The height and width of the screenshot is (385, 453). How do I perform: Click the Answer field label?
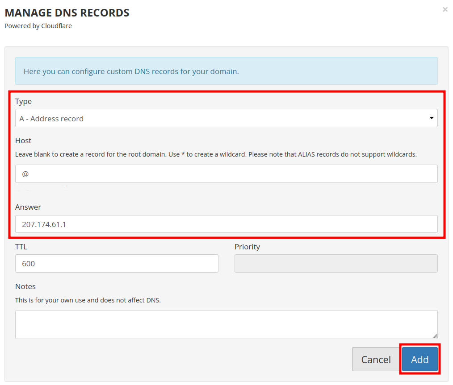coord(28,207)
